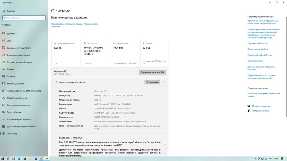Click the volume speaker tray icon
This screenshot has width=287, height=161.
coord(266,159)
